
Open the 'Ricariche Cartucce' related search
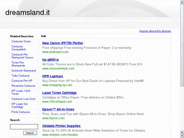(23, 86)
